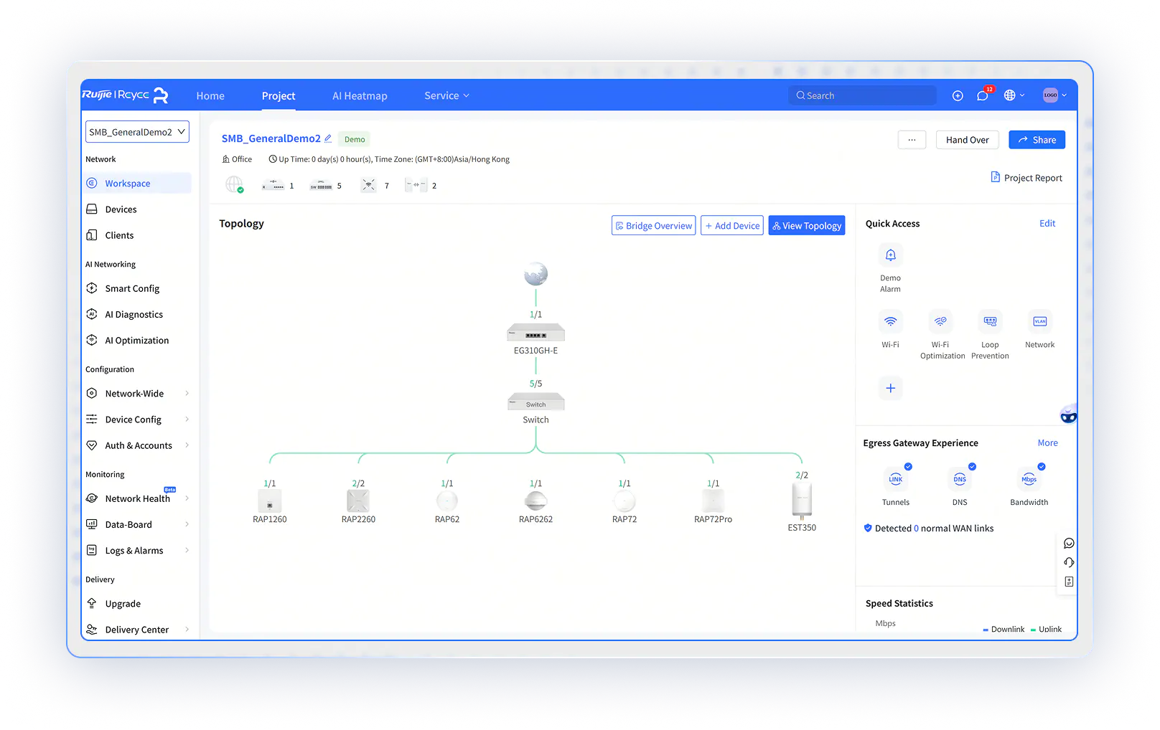Open the Demo Alarm quick access icon

(890, 255)
